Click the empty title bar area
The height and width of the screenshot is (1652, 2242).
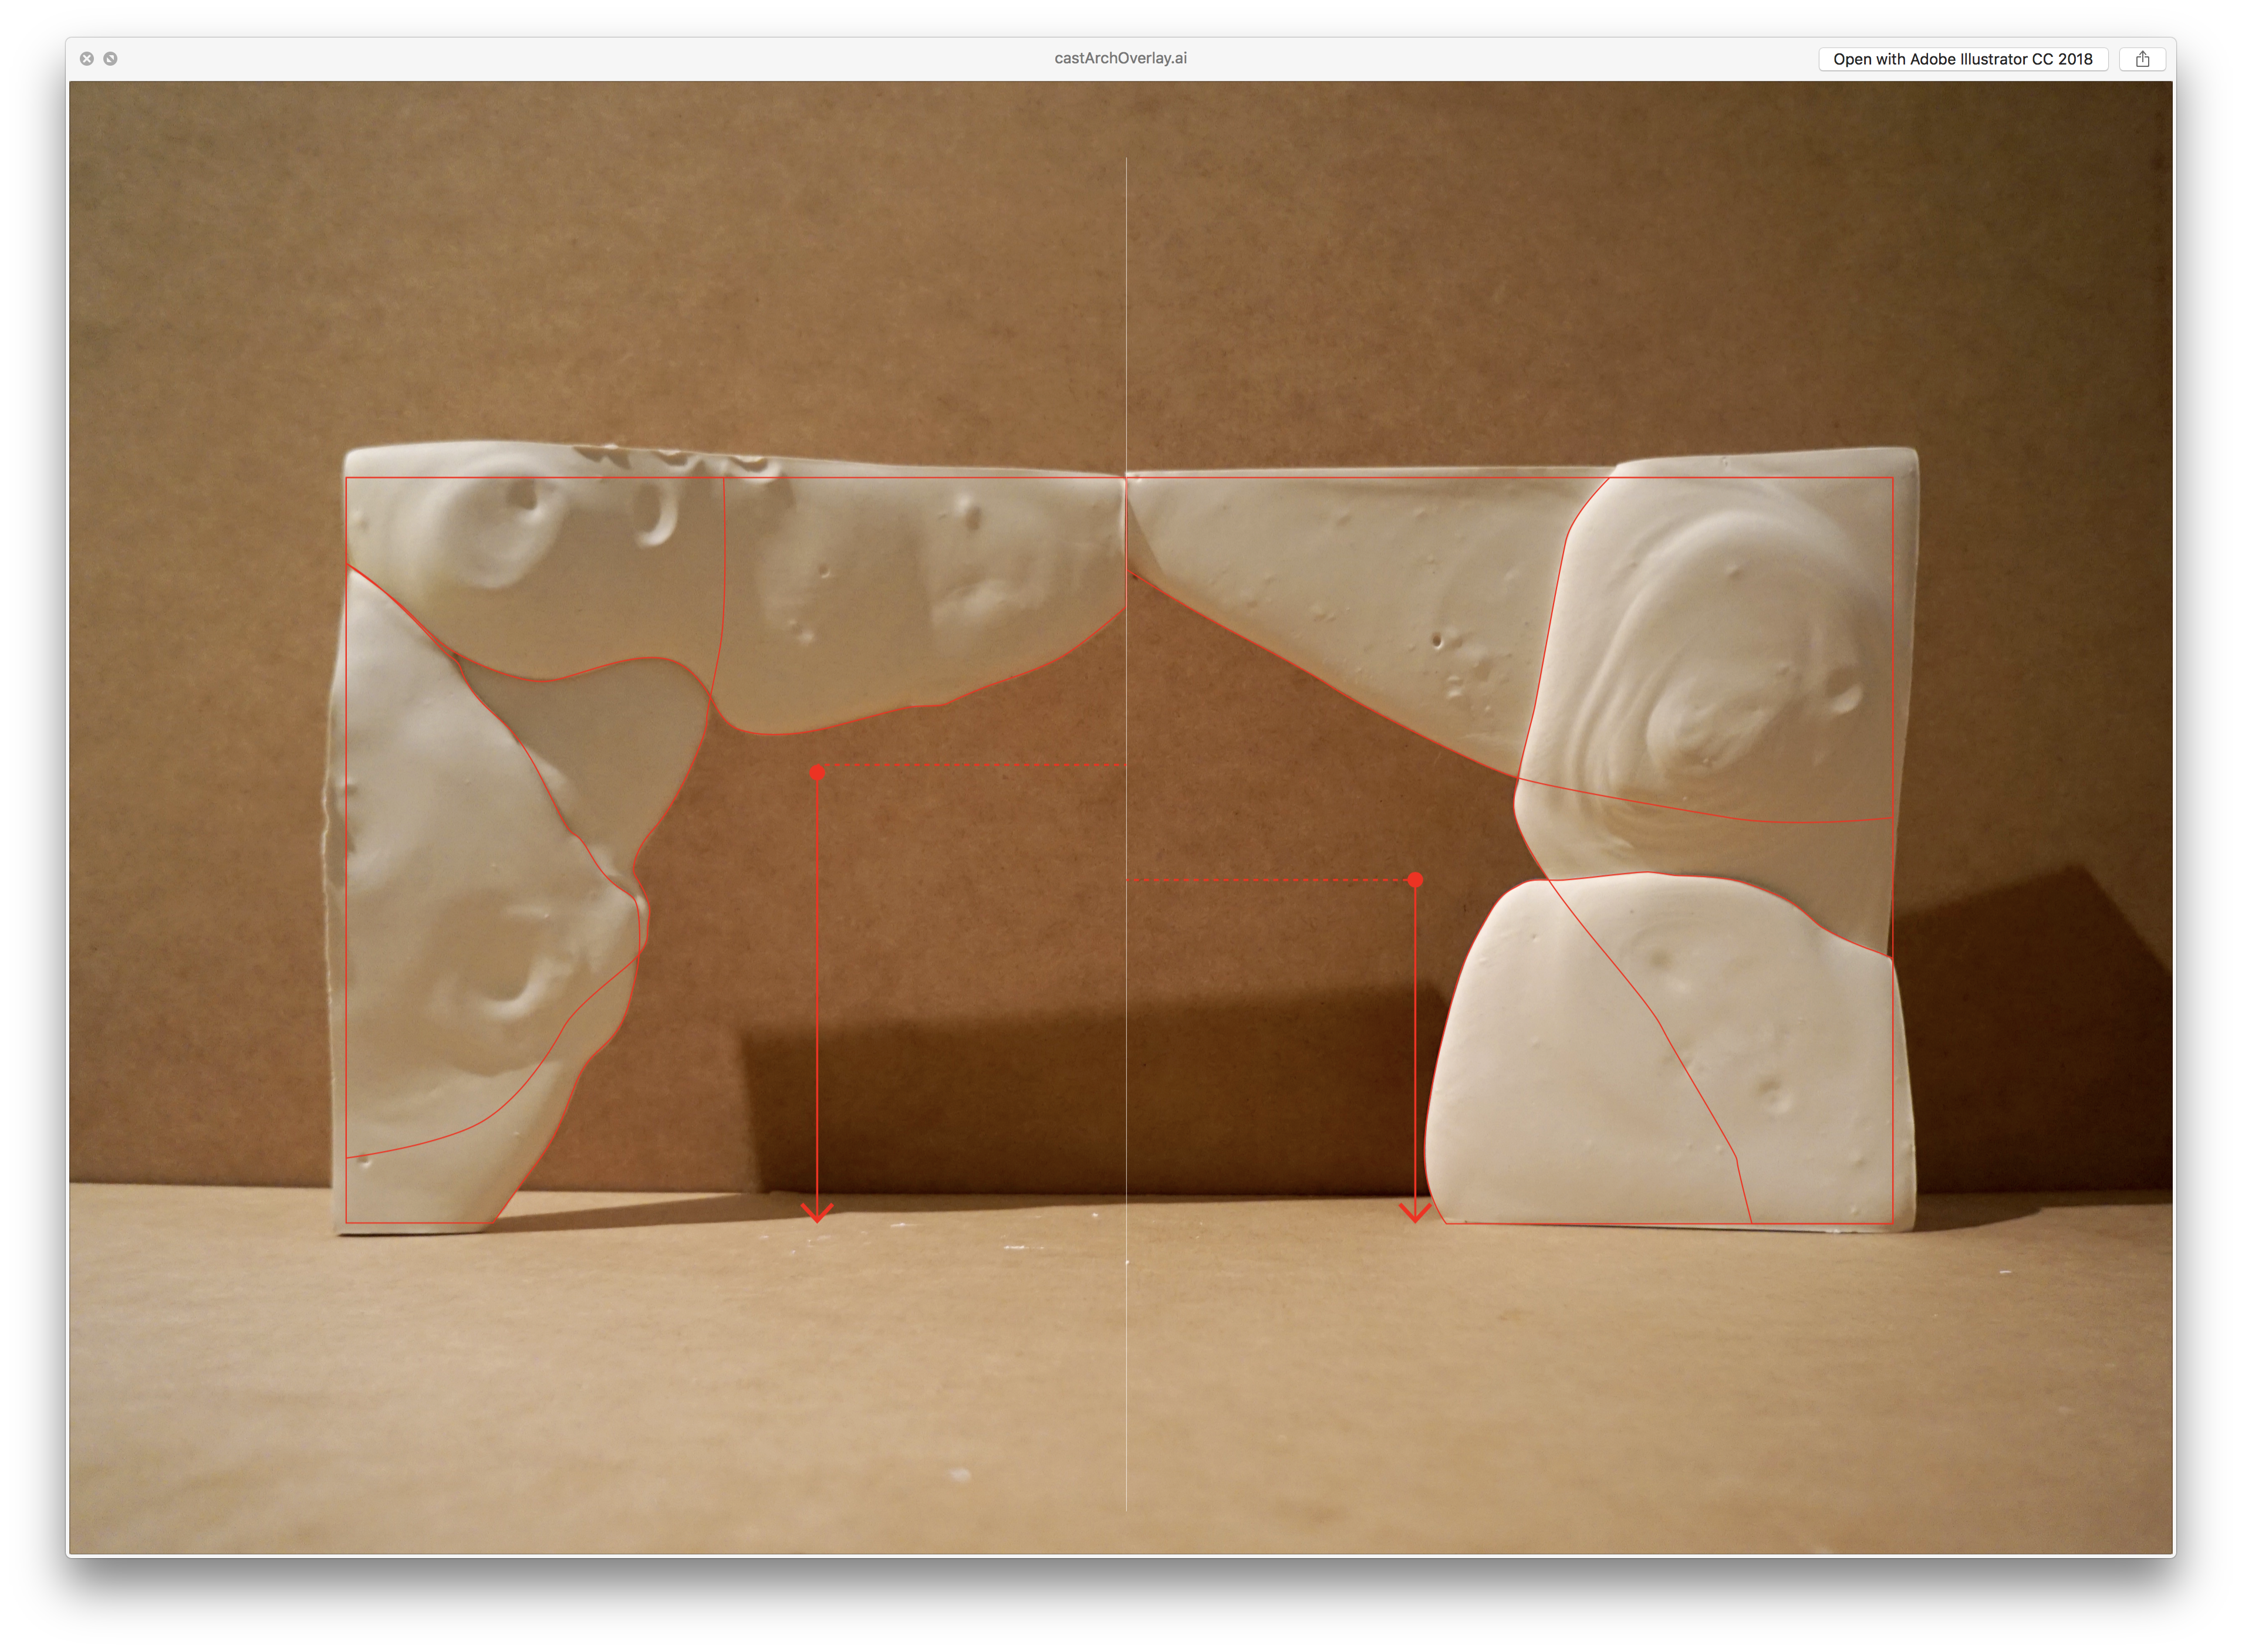coord(600,59)
